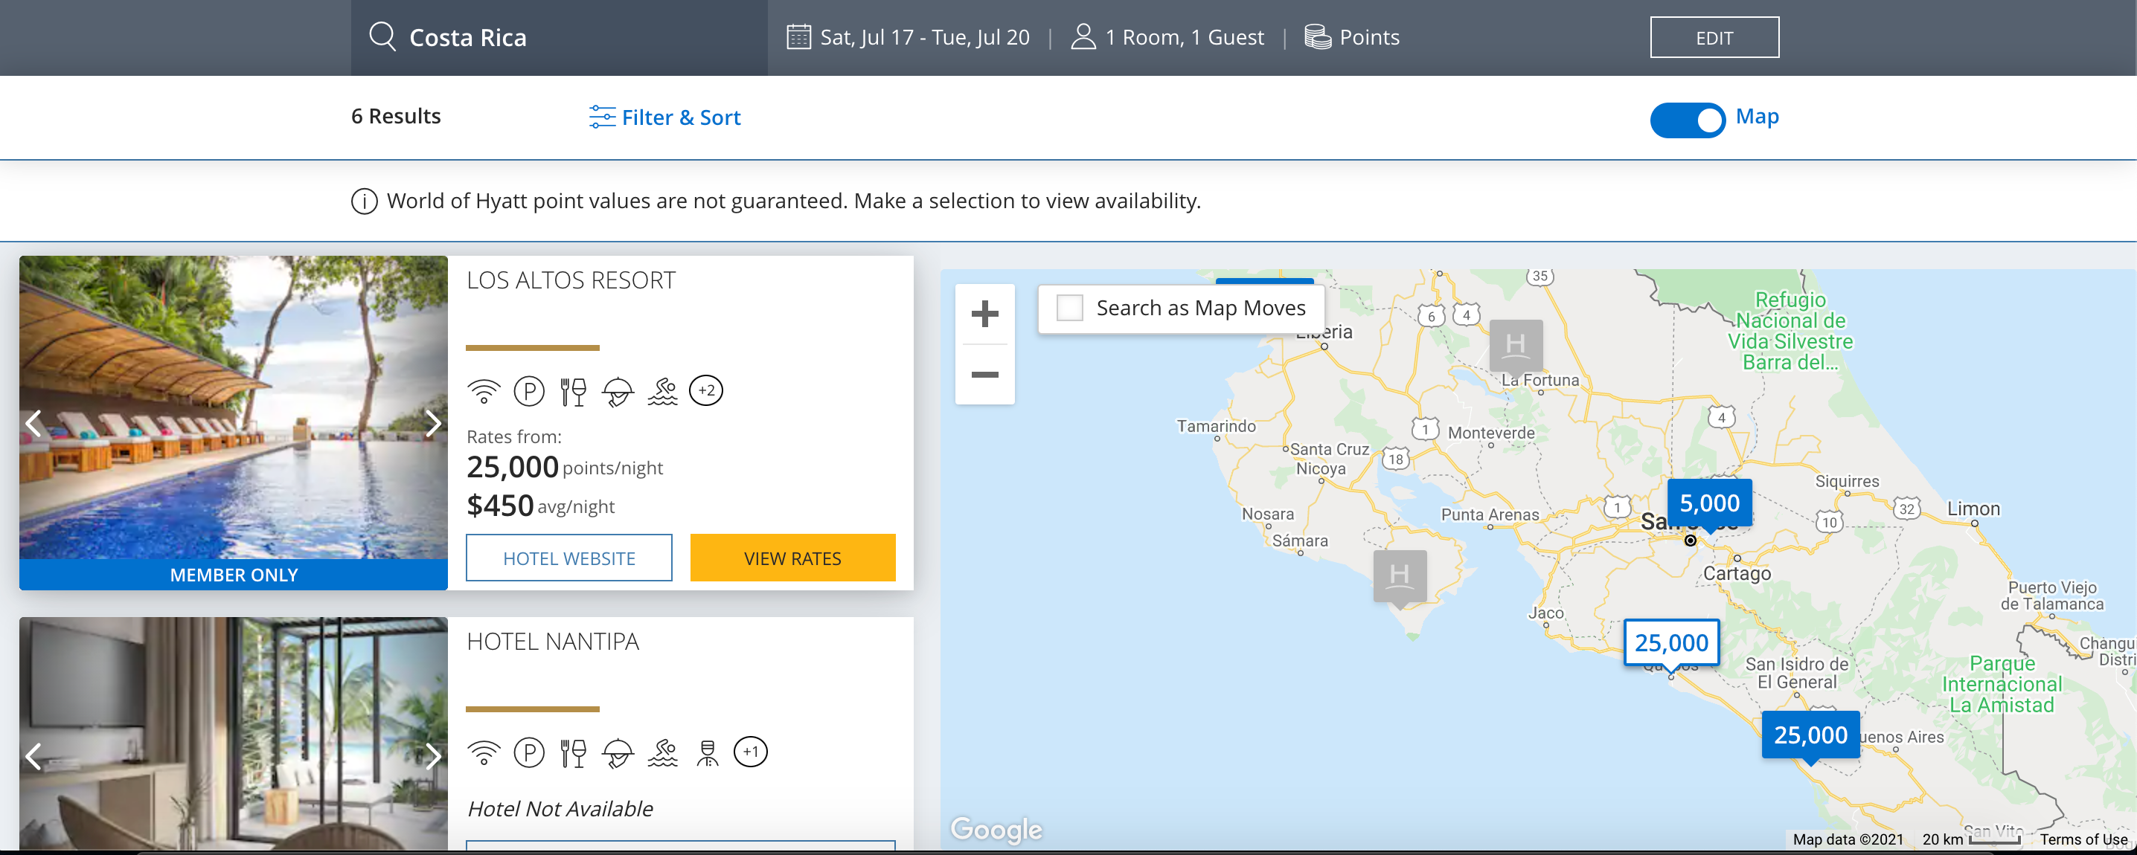Click the Los Altos Resort pool amenity icon

[x=662, y=391]
